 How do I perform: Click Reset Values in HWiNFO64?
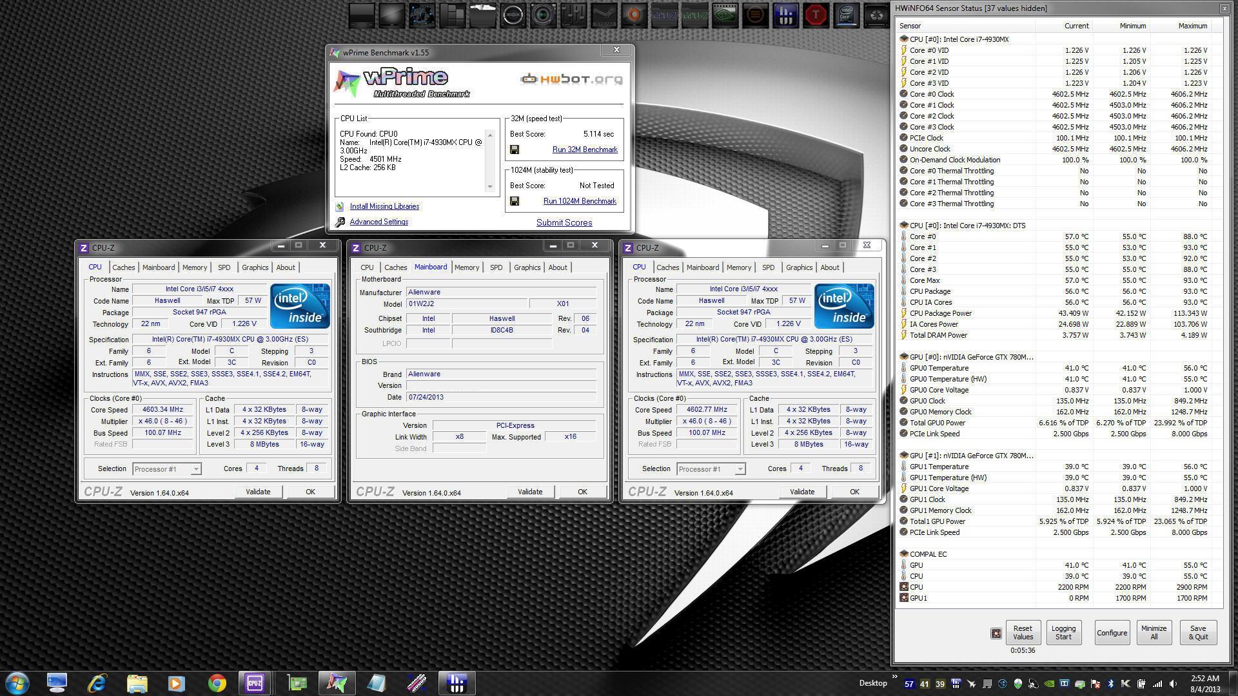click(1023, 633)
